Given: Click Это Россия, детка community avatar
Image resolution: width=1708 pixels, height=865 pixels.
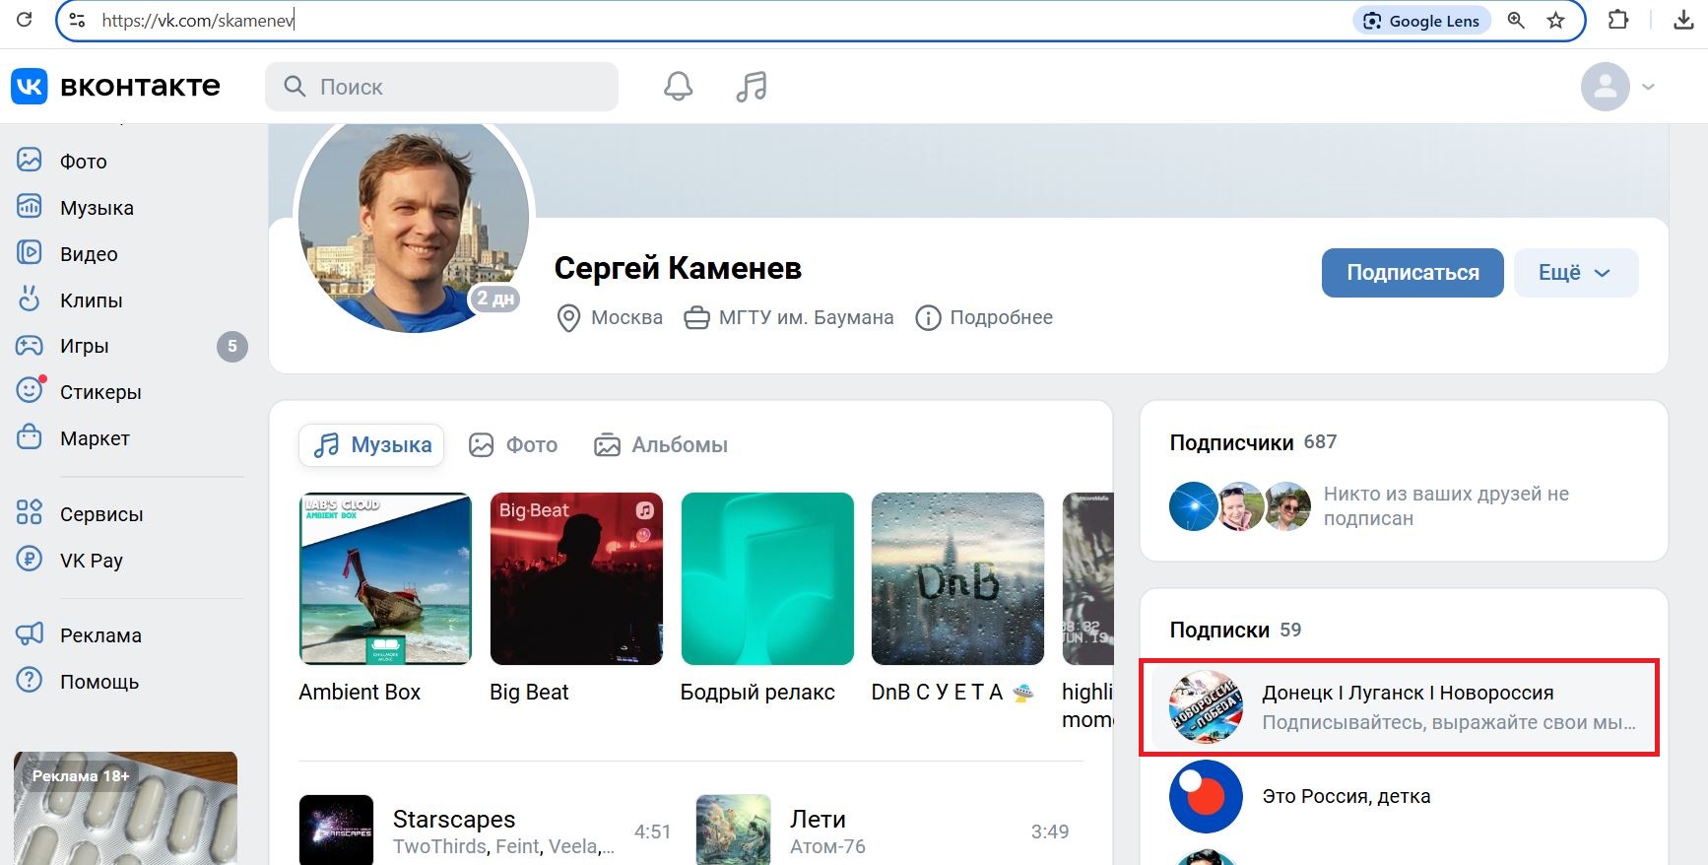Looking at the screenshot, I should [1206, 796].
